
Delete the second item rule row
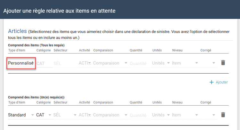pos(223,115)
